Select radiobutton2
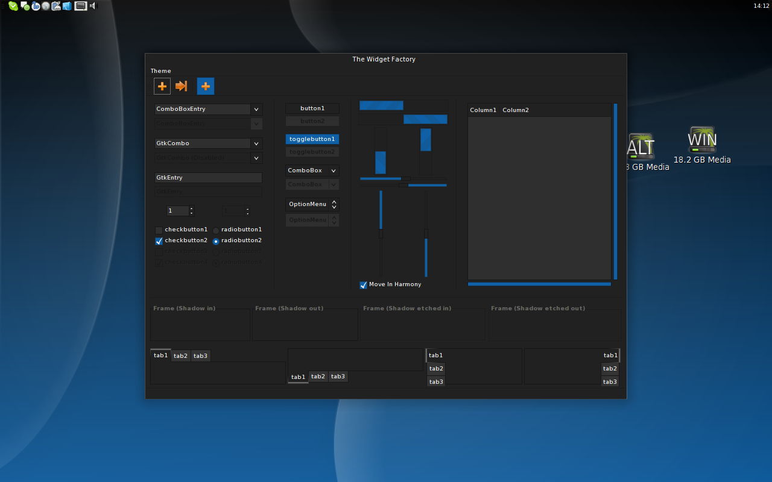Viewport: 772px width, 482px height. tap(216, 241)
